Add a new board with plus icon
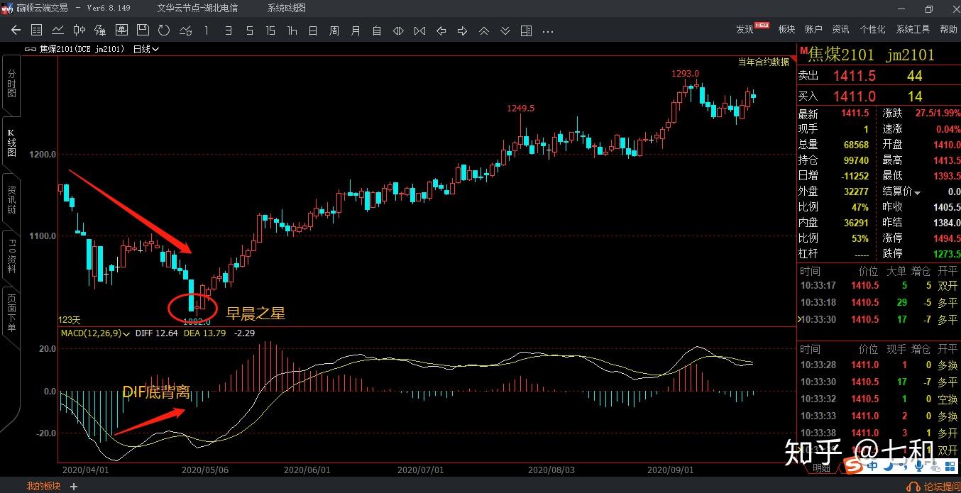The width and height of the screenshot is (961, 493). click(73, 487)
